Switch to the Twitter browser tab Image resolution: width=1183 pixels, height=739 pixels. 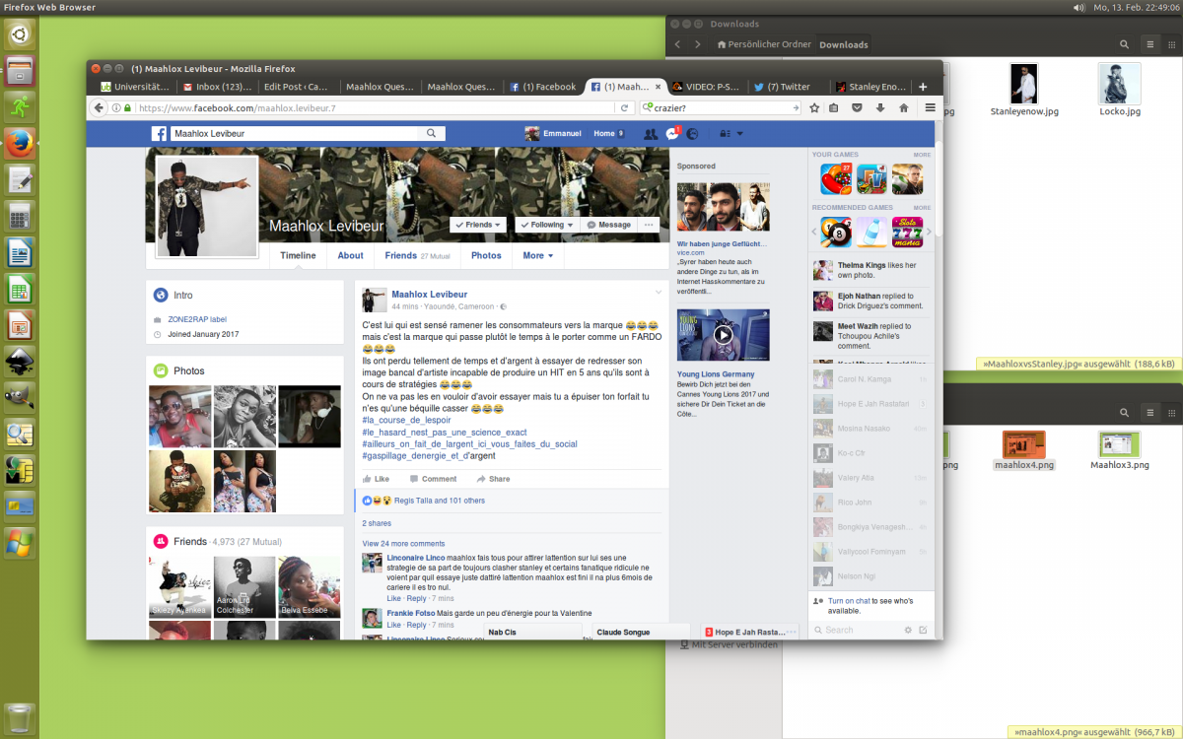pyautogui.click(x=789, y=87)
